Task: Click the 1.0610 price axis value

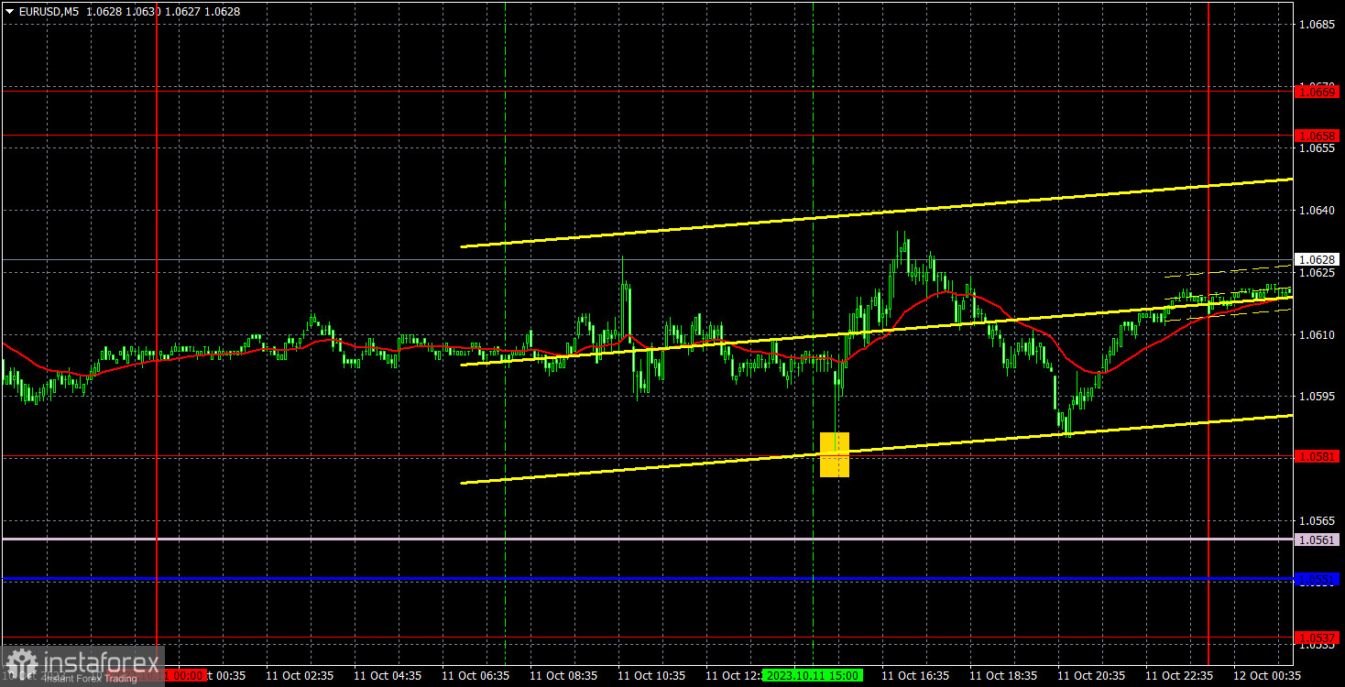Action: coord(1316,335)
